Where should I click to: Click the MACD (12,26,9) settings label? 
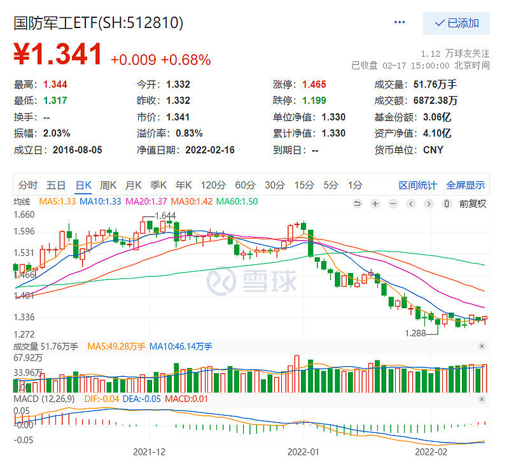(44, 399)
